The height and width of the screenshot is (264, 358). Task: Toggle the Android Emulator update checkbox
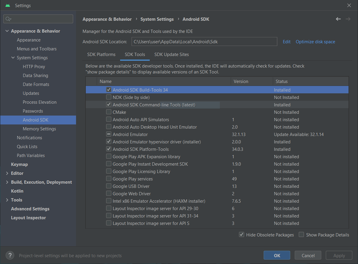(x=109, y=134)
